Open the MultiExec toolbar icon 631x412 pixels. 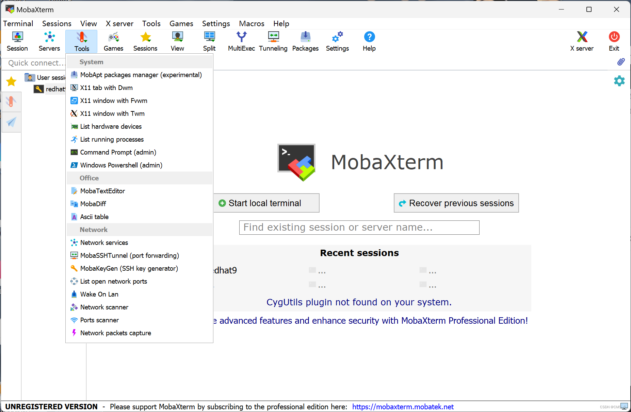tap(241, 41)
